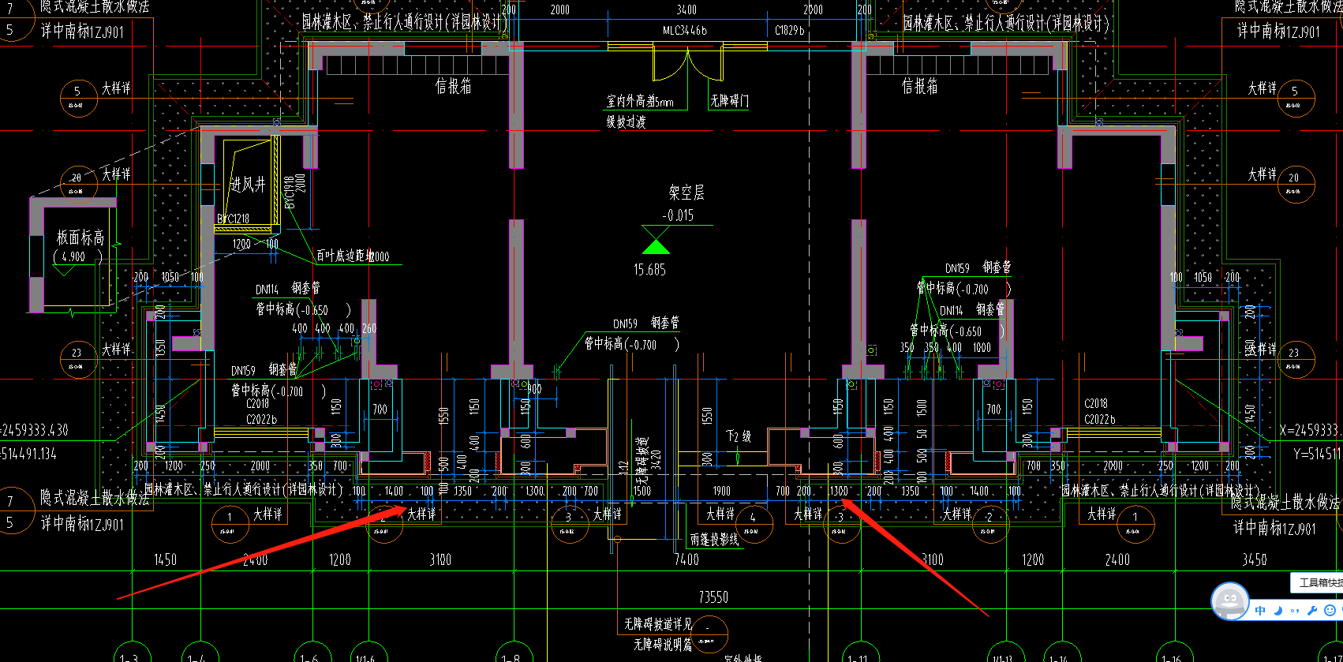Toggle the moon half/full-width icon

1278,611
